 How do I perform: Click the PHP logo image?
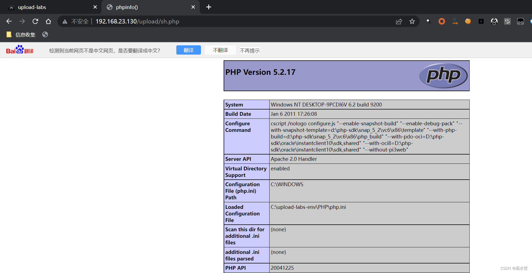pyautogui.click(x=443, y=76)
